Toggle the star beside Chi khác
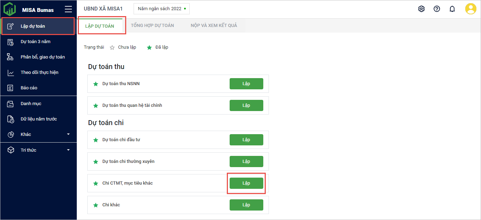This screenshot has width=481, height=220. [x=95, y=205]
